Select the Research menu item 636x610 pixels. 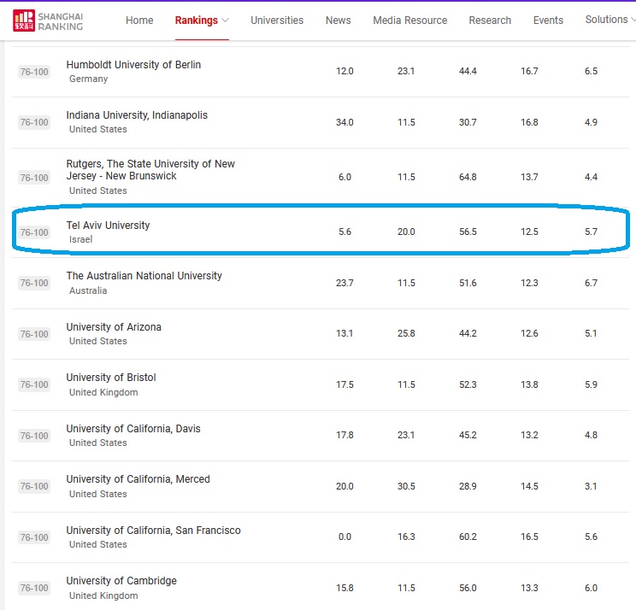490,21
